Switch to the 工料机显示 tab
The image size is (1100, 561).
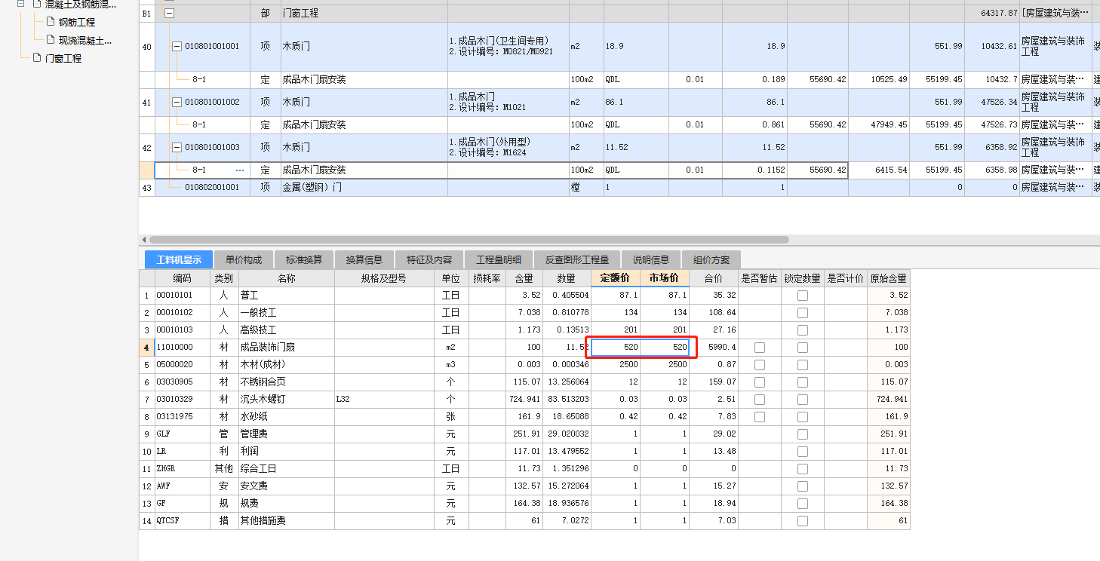click(x=179, y=259)
